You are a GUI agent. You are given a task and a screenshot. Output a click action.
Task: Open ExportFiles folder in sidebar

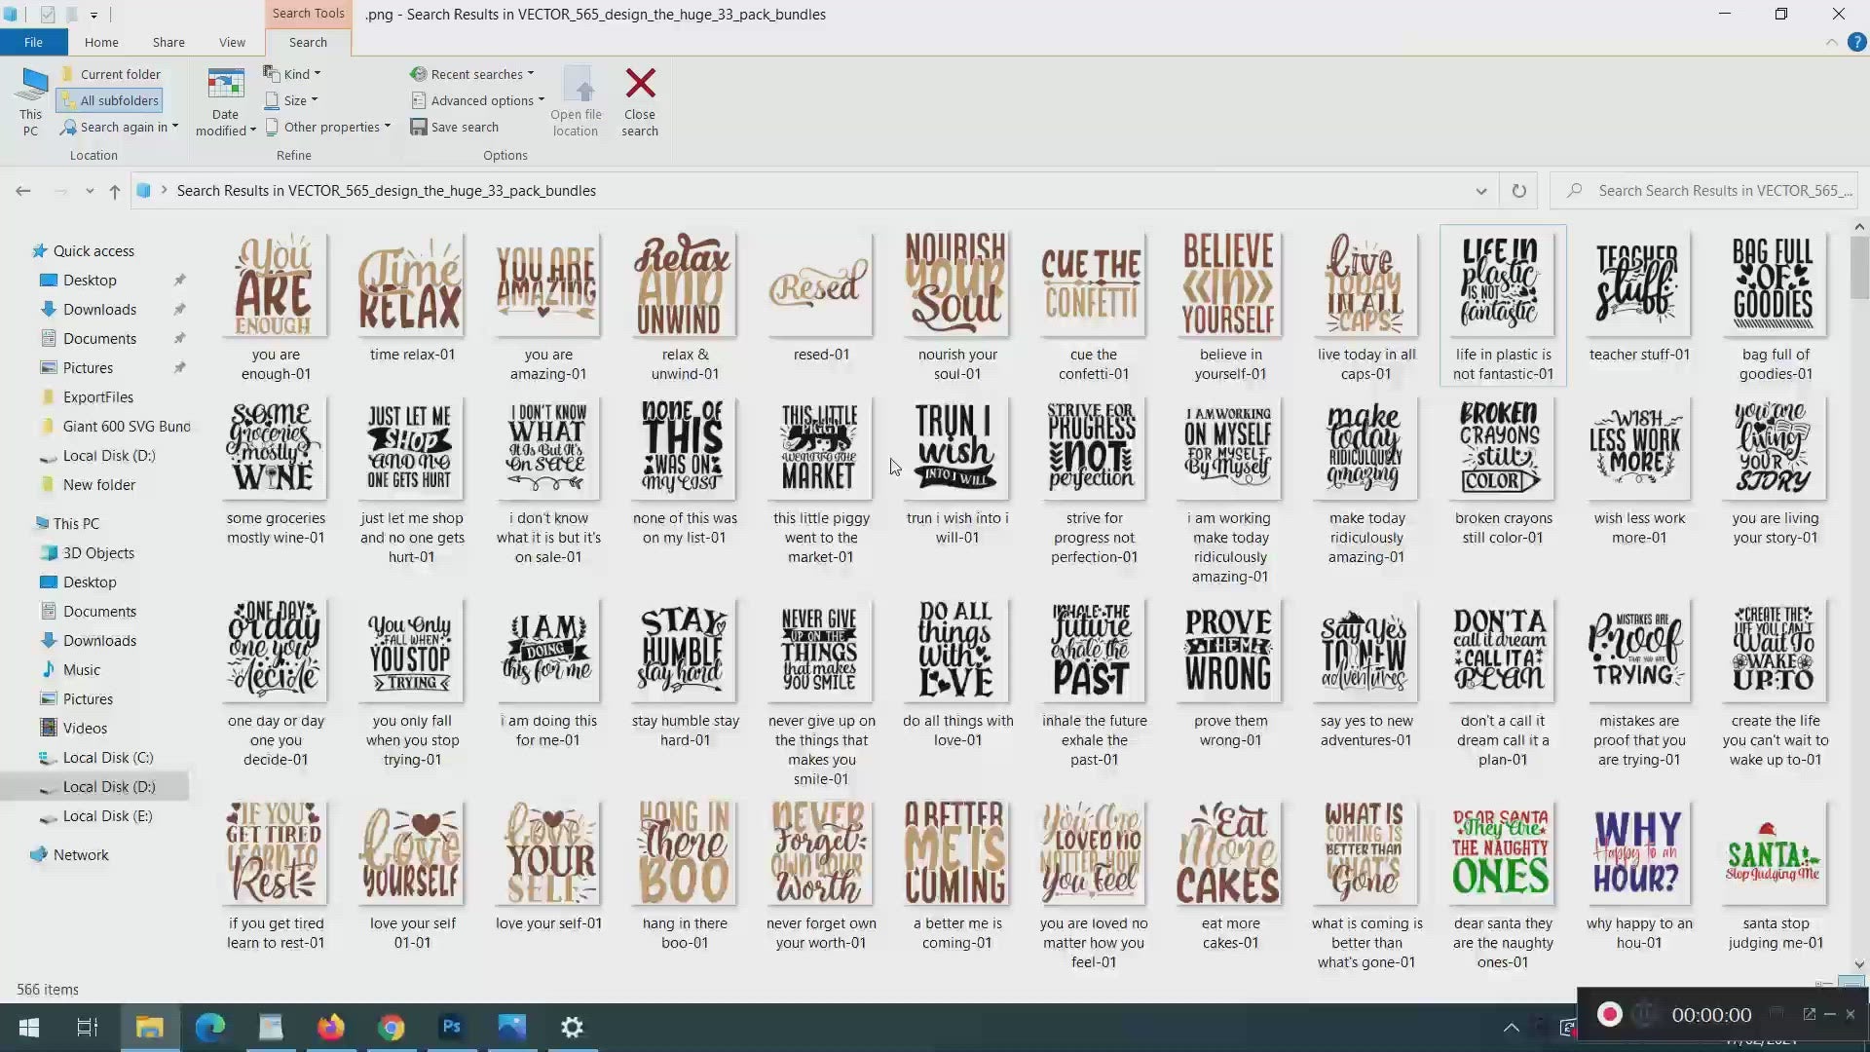point(98,396)
